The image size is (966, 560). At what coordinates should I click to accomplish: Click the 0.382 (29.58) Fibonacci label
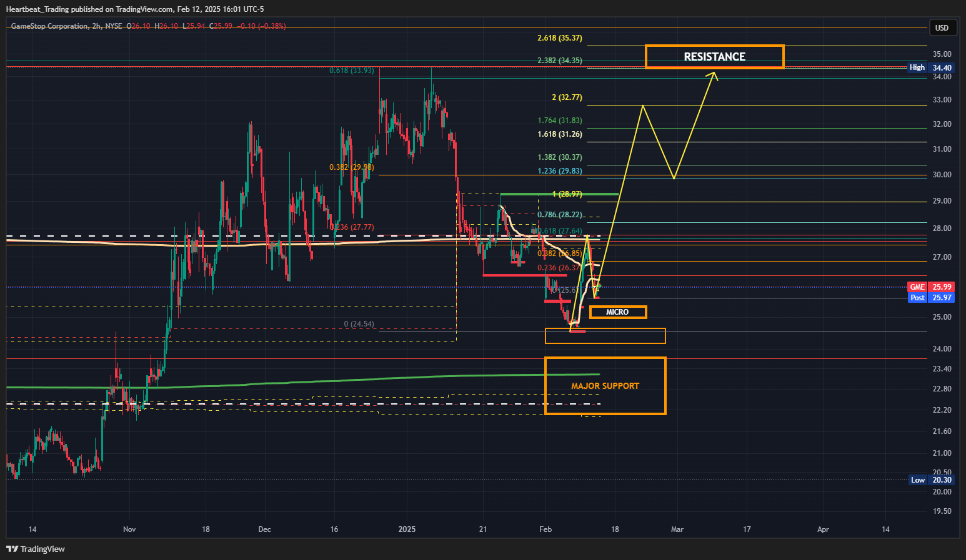tap(352, 167)
